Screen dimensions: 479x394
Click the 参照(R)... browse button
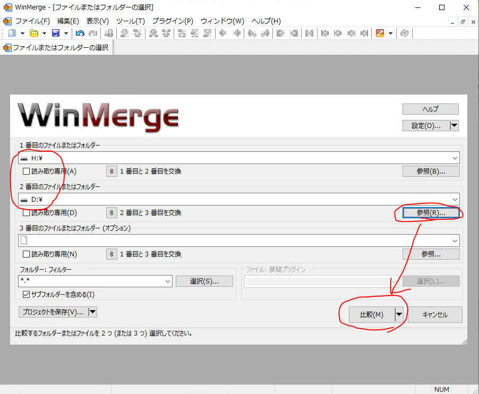click(x=431, y=213)
